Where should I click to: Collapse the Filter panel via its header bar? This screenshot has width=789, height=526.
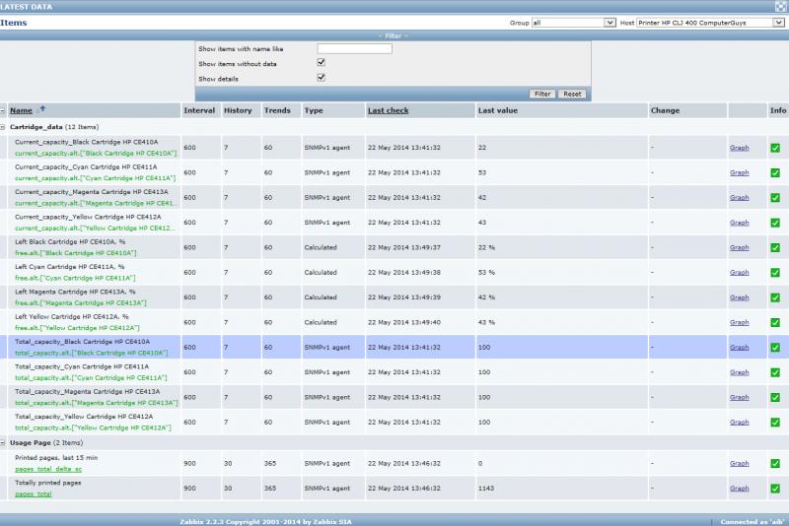(394, 35)
